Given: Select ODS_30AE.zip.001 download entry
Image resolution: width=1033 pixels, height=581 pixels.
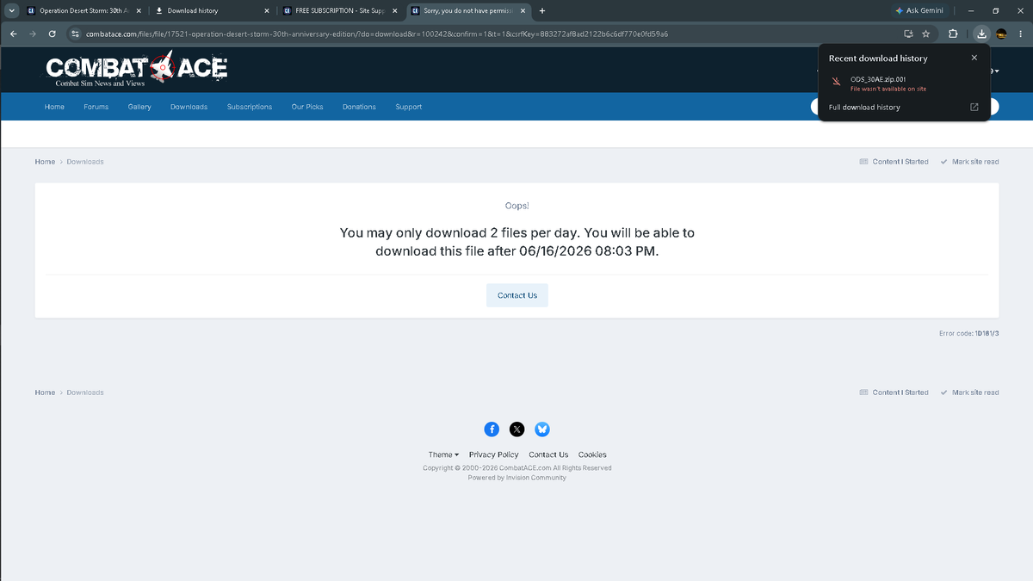Looking at the screenshot, I should (x=904, y=83).
